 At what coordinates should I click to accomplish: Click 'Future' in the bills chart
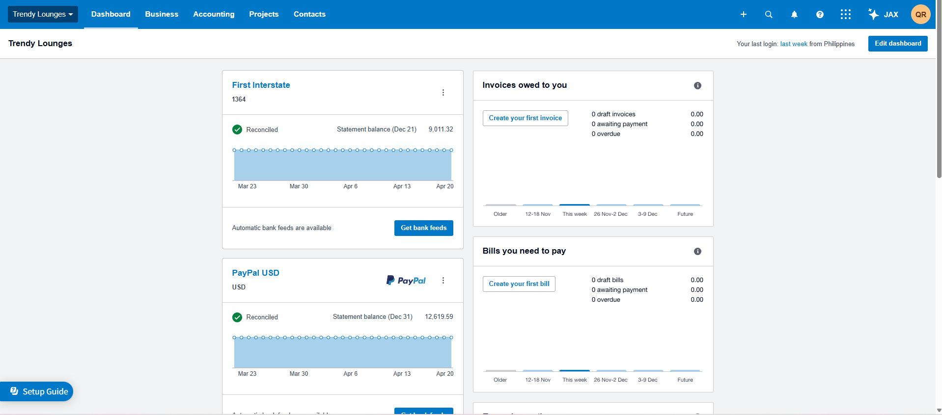pos(685,380)
